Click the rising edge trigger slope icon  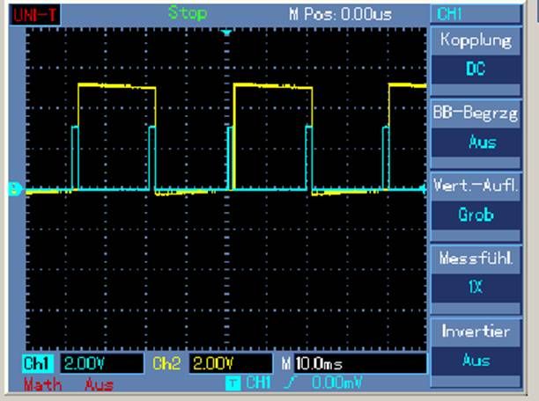click(x=290, y=383)
